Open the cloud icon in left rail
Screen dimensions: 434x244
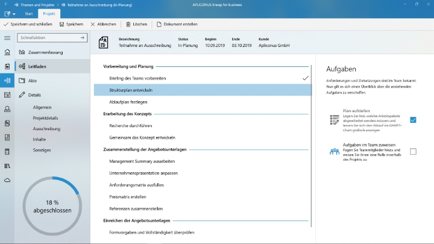[x=7, y=180]
